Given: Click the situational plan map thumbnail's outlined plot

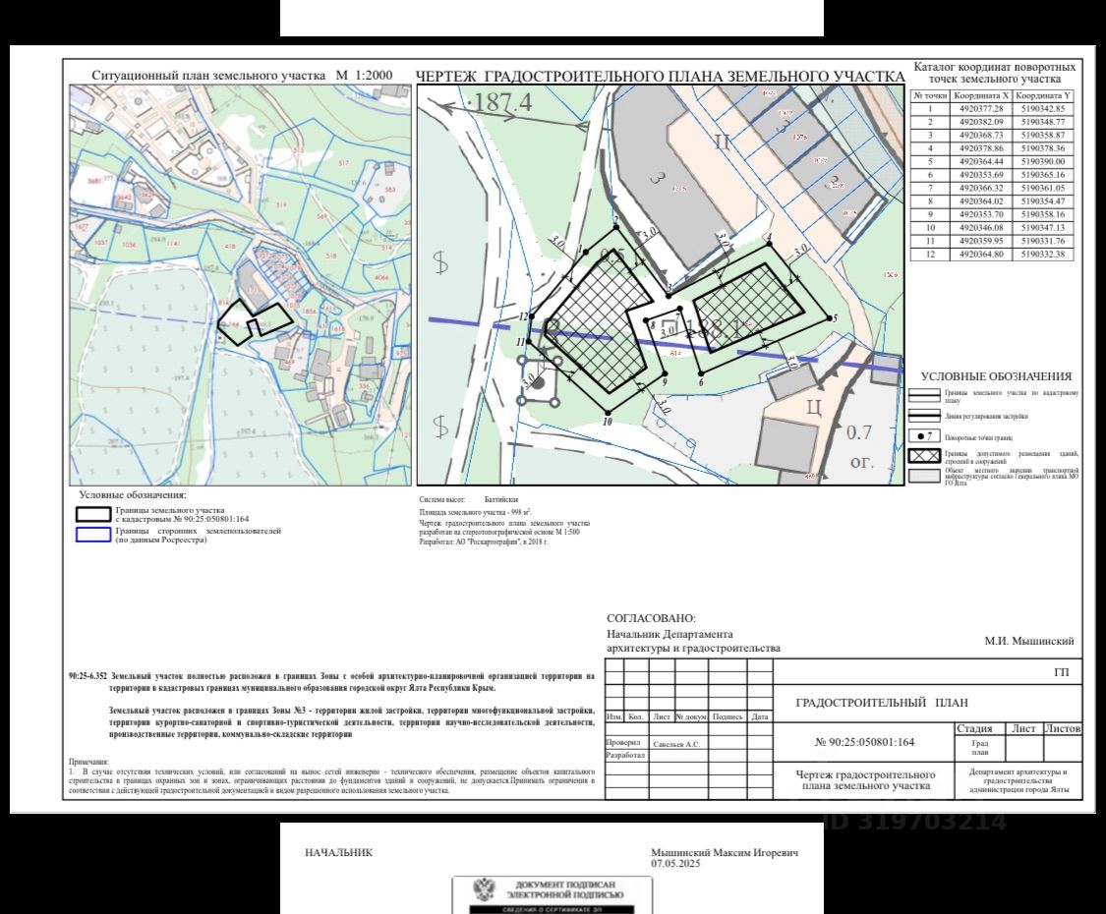Looking at the screenshot, I should pos(255,321).
